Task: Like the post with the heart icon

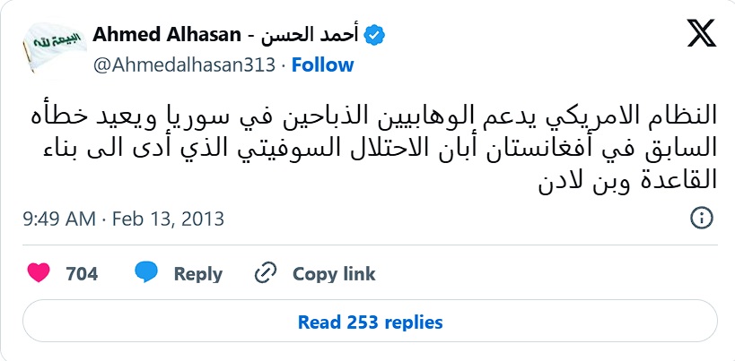Action: [39, 273]
